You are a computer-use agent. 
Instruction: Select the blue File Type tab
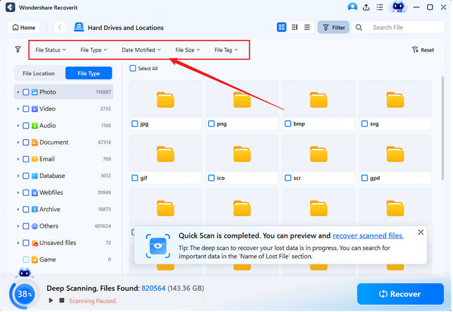pyautogui.click(x=89, y=73)
